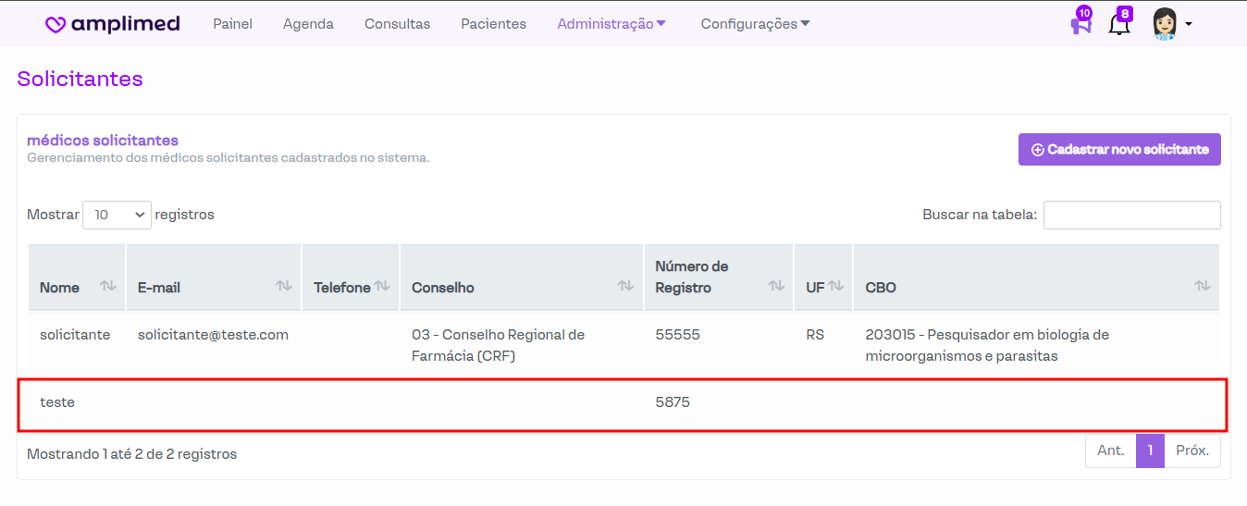Open the Mostrar records count selector
Image resolution: width=1247 pixels, height=506 pixels.
coord(117,215)
